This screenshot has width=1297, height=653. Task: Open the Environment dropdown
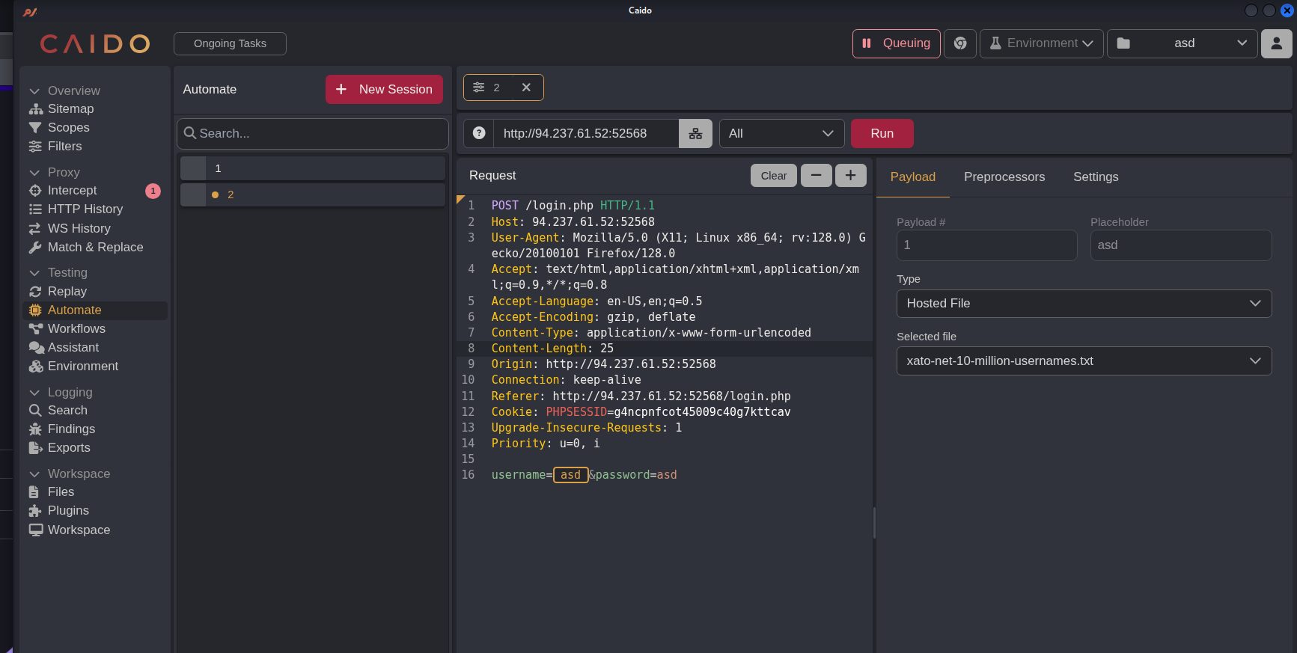click(x=1041, y=43)
